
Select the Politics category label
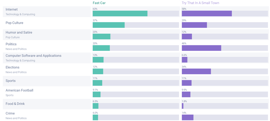[11, 44]
